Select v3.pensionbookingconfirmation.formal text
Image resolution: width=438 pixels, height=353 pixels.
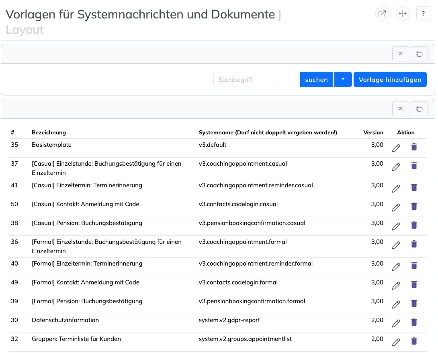(252, 301)
